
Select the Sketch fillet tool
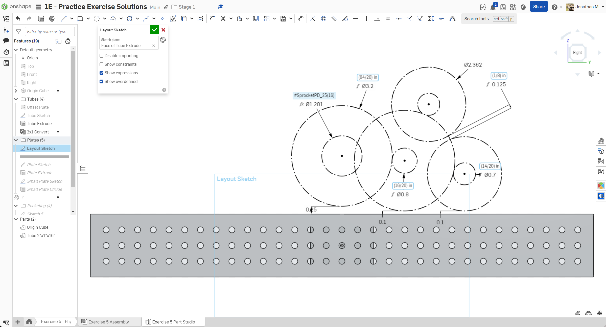[x=212, y=19]
